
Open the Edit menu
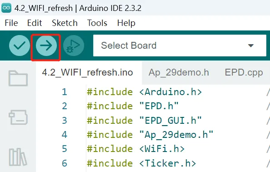[x=35, y=23]
